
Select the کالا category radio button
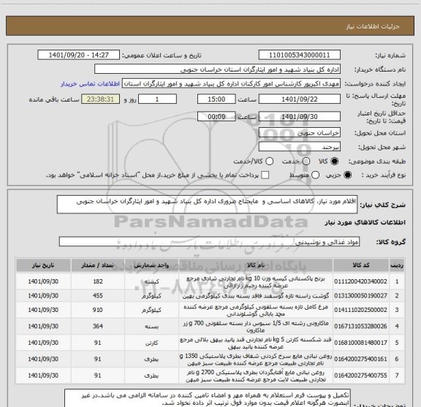pyautogui.click(x=335, y=161)
